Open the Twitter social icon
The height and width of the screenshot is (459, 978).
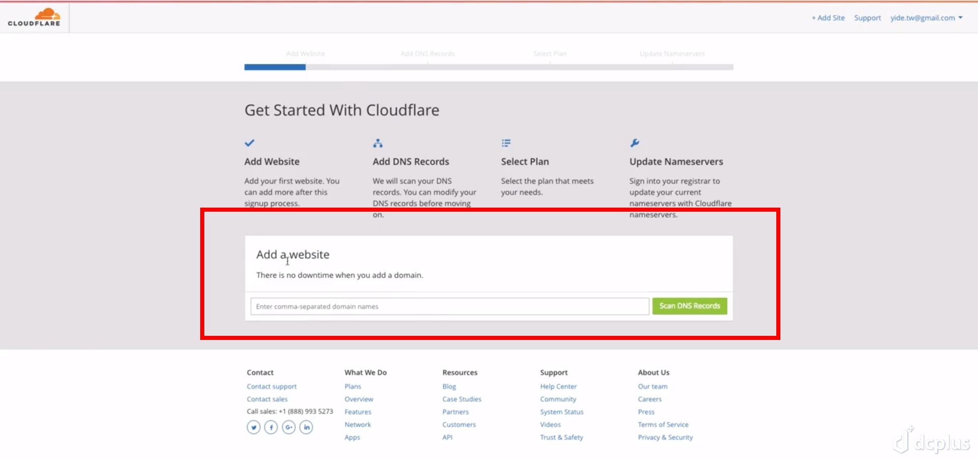pos(254,427)
